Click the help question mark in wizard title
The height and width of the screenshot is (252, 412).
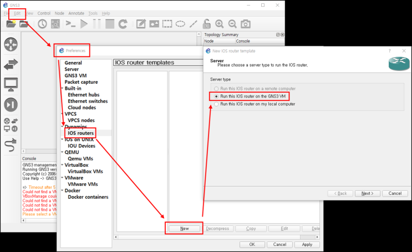[389, 51]
